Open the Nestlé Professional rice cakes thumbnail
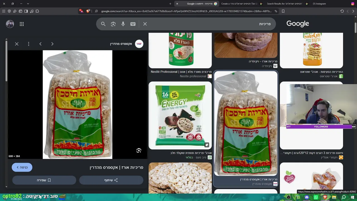 pyautogui.click(x=180, y=50)
